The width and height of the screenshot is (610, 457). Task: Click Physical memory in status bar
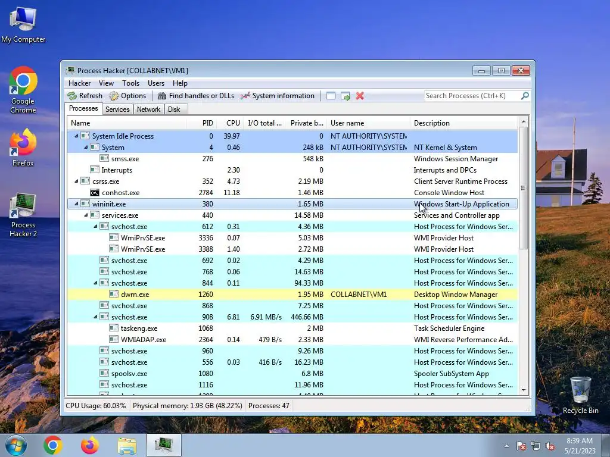click(x=188, y=406)
